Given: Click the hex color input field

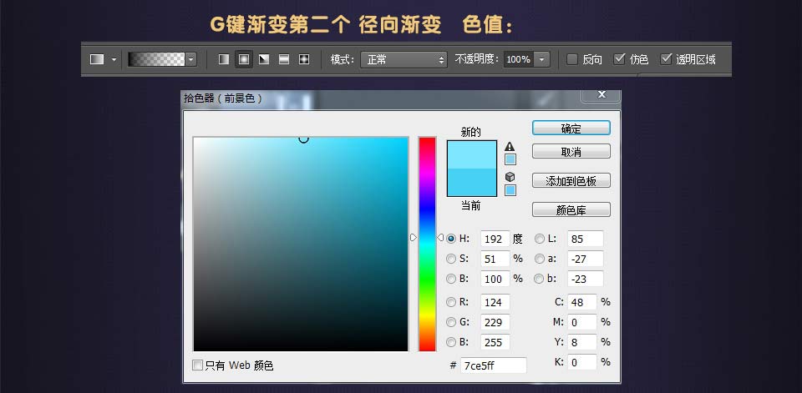Looking at the screenshot, I should point(493,365).
